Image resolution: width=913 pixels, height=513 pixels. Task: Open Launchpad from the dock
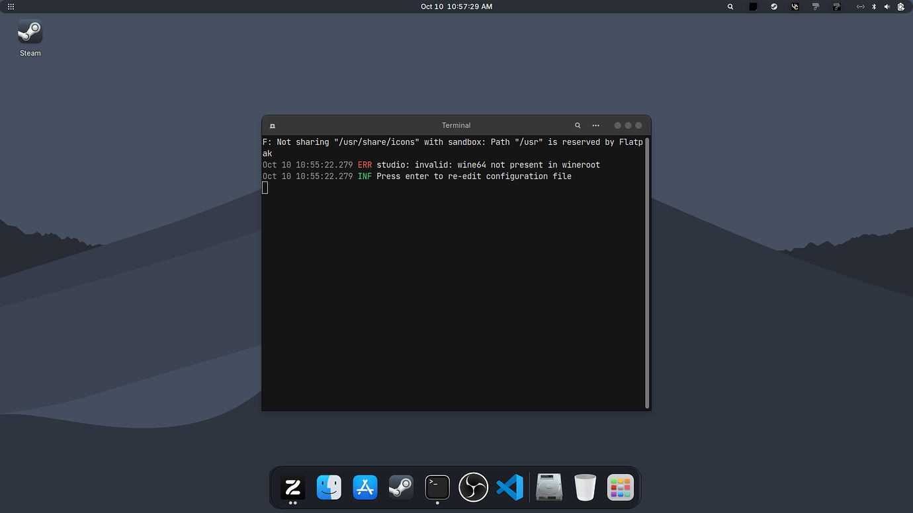[620, 487]
